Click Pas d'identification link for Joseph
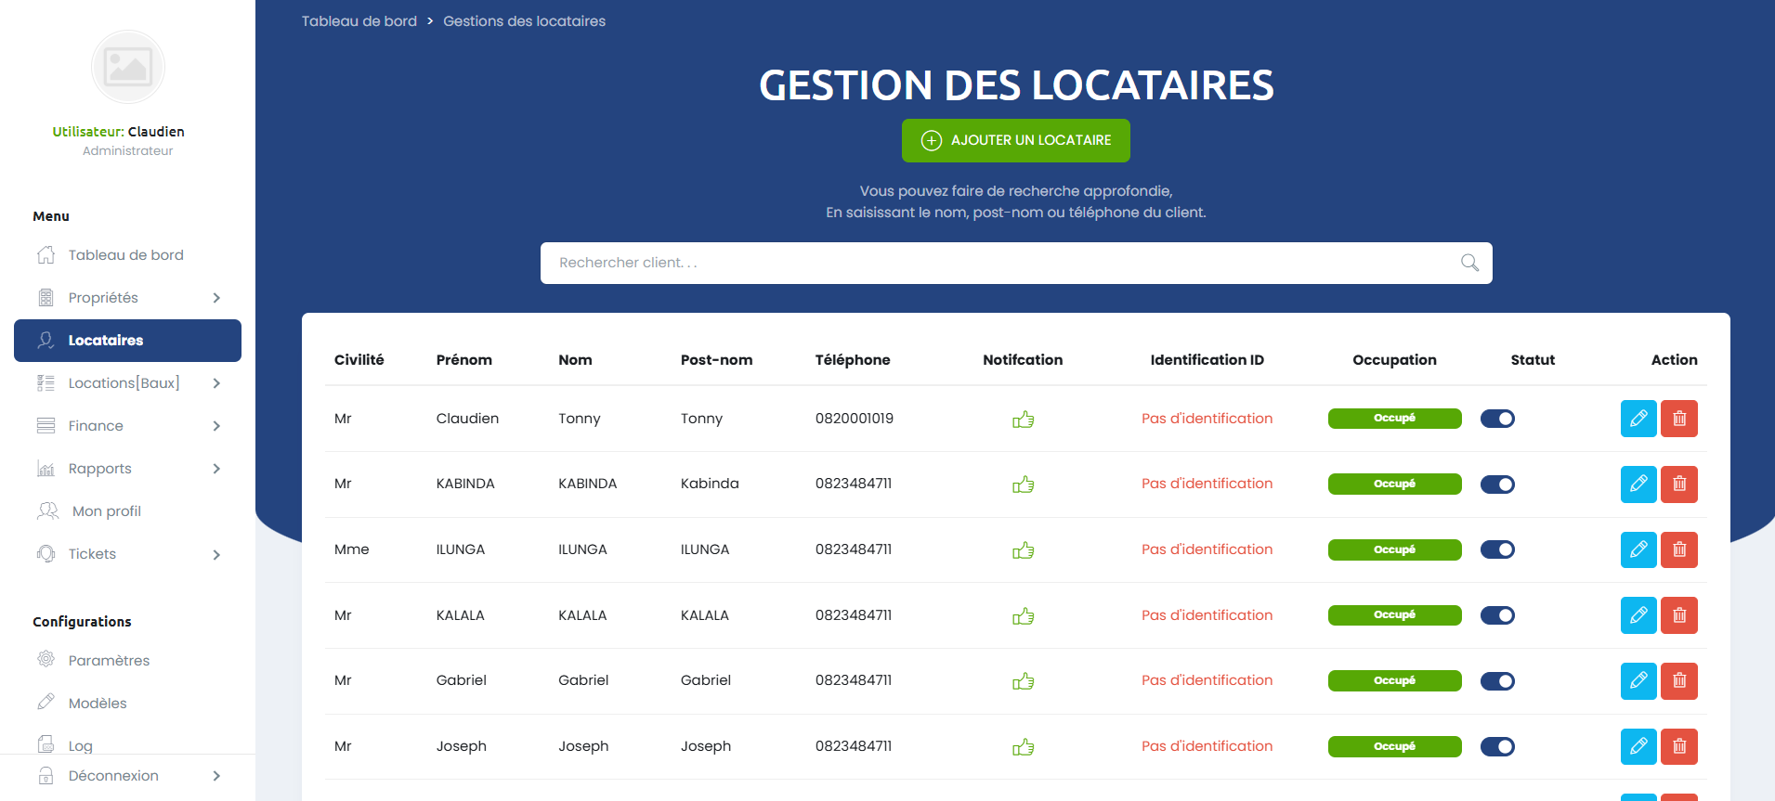The image size is (1775, 801). tap(1207, 746)
